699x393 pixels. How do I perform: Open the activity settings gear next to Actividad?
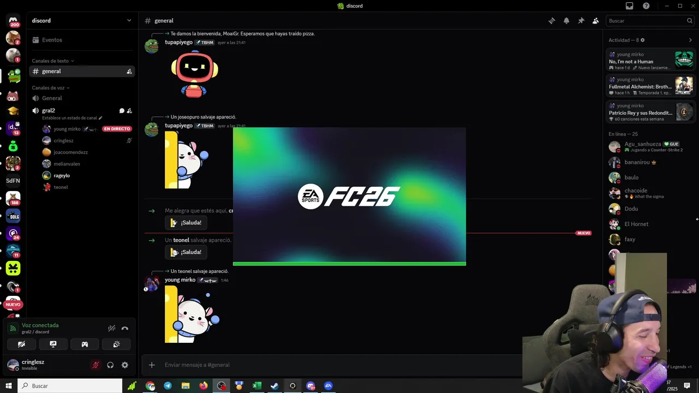point(642,40)
